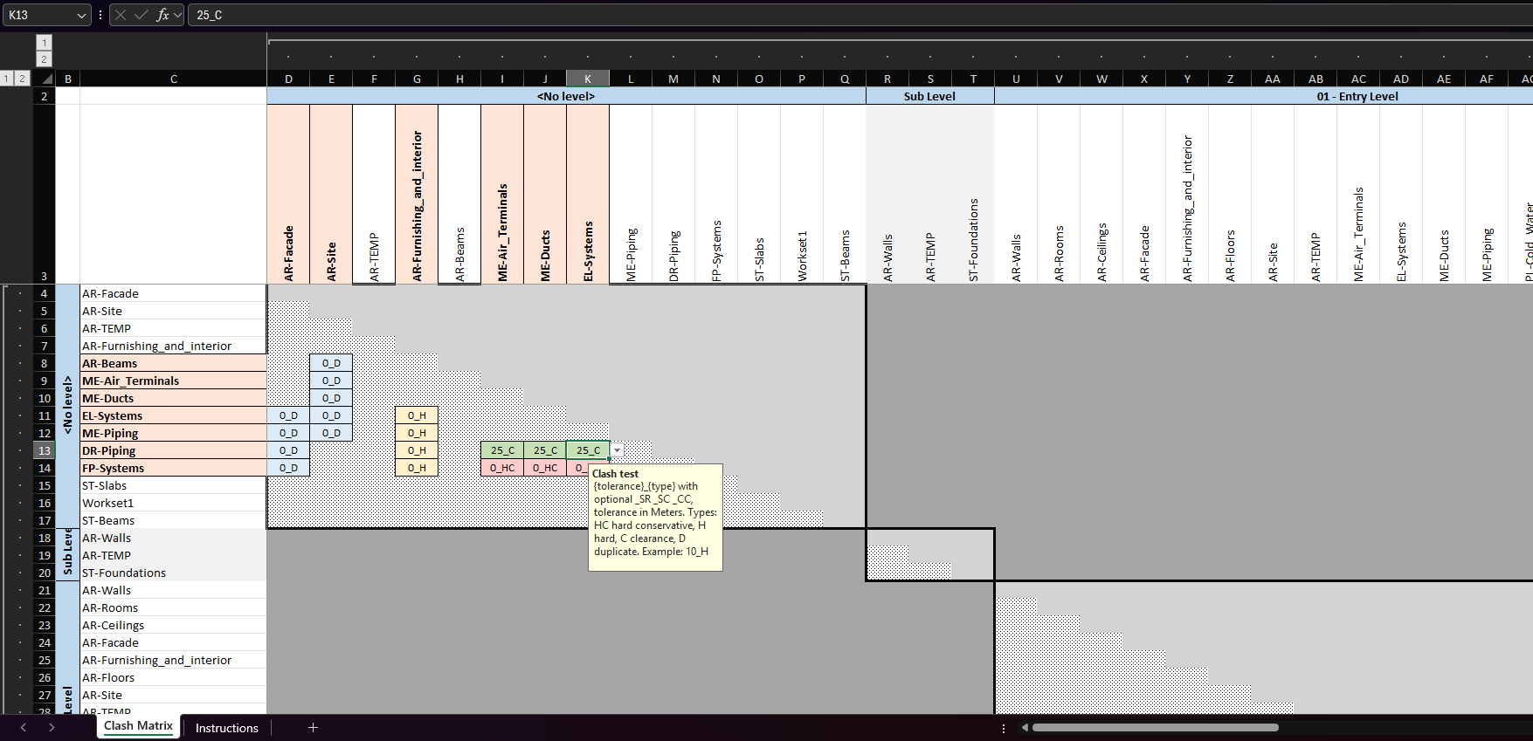Click the Name Box showing K13
Viewport: 1533px width, 741px height.
pos(39,15)
